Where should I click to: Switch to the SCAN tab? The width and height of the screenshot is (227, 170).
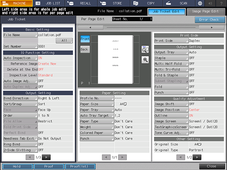click(179, 3)
